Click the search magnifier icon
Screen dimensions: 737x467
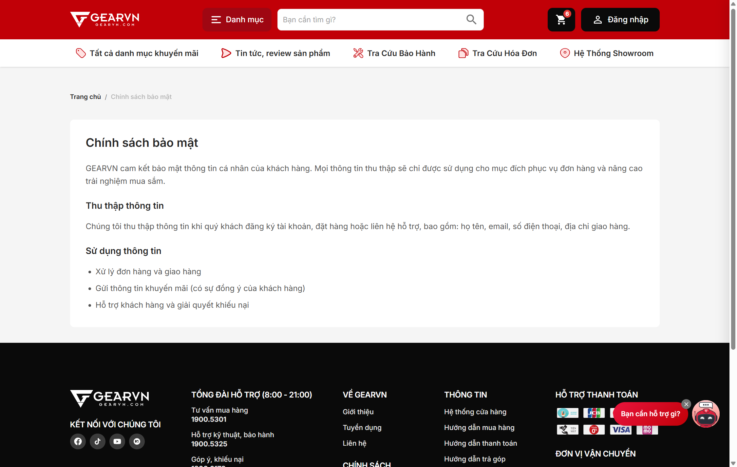pos(471,20)
